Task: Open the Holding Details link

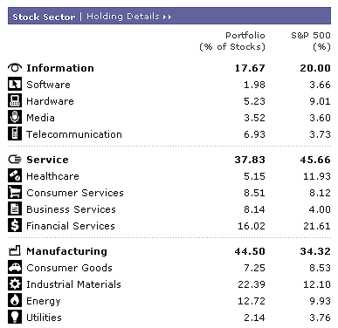Action: click(123, 17)
